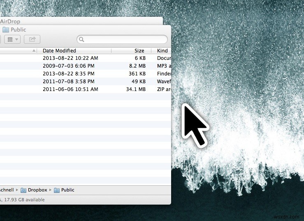Viewport: 304px width, 221px height.
Task: Click the 17.93 GB available status text
Action: coord(24,200)
